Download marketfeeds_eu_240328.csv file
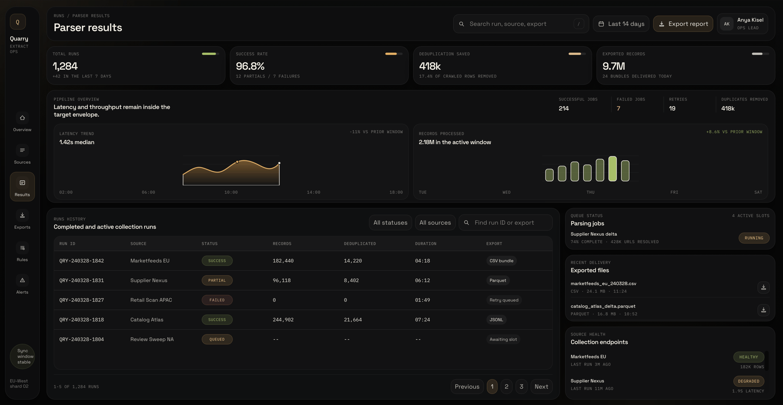The image size is (783, 405). coord(763,287)
